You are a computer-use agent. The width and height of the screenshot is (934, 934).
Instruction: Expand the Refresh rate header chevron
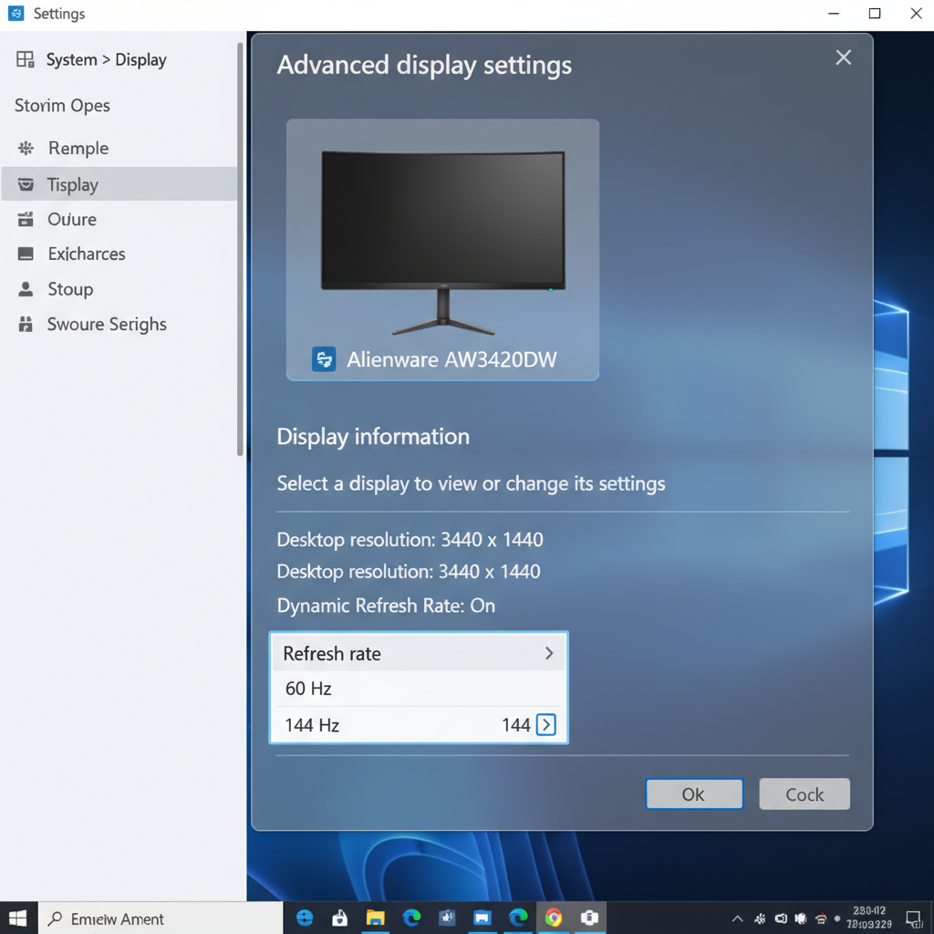point(549,653)
